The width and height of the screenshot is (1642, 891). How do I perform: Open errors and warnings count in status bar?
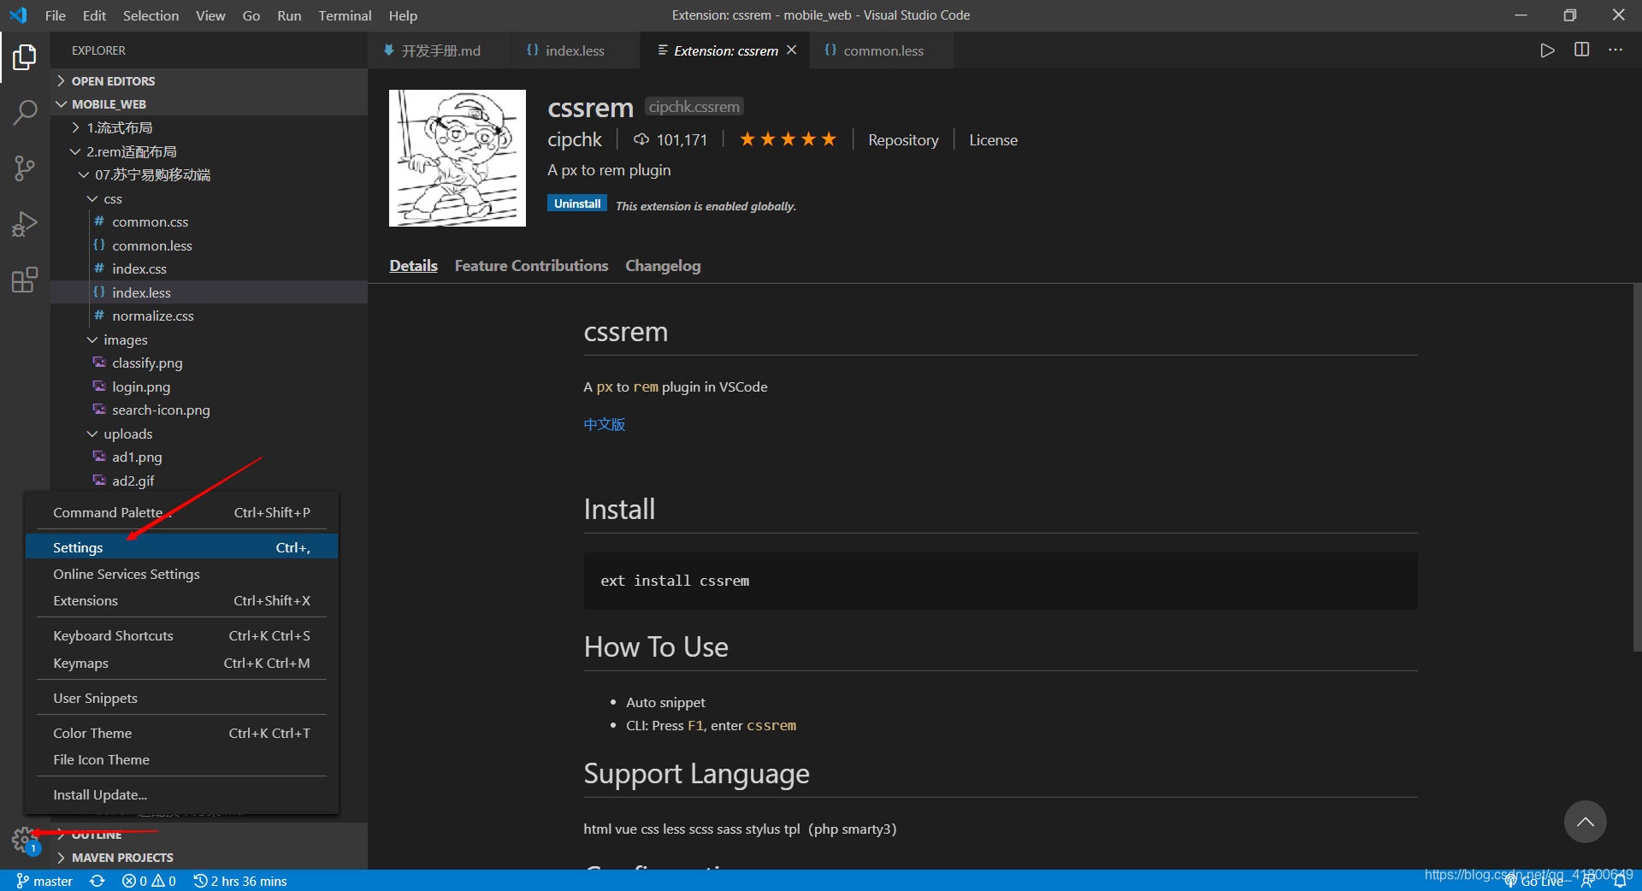pos(149,881)
